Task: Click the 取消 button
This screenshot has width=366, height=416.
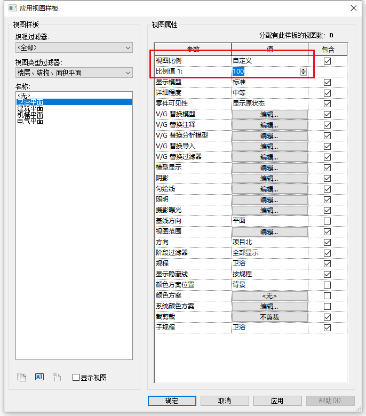Action: pos(225,401)
